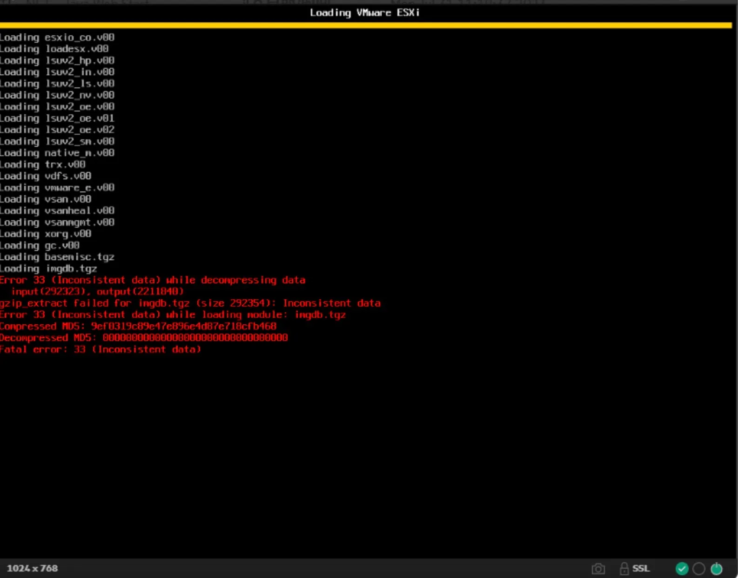Click the 'Loading native_m.v00' line
Viewport: 738px width, 578px height.
(57, 153)
